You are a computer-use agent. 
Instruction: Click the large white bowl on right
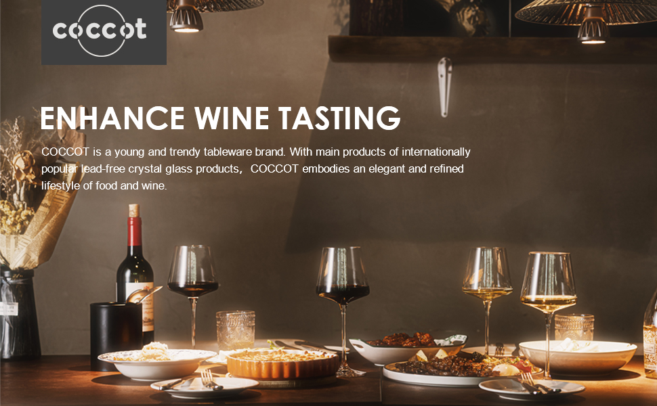[578, 356]
